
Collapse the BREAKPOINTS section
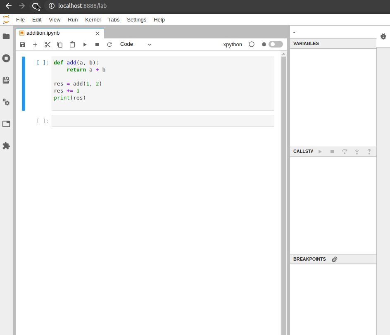[309, 259]
